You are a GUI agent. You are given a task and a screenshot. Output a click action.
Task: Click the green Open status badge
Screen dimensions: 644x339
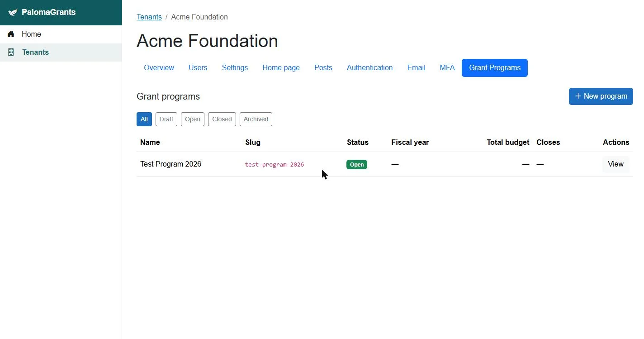pos(357,164)
